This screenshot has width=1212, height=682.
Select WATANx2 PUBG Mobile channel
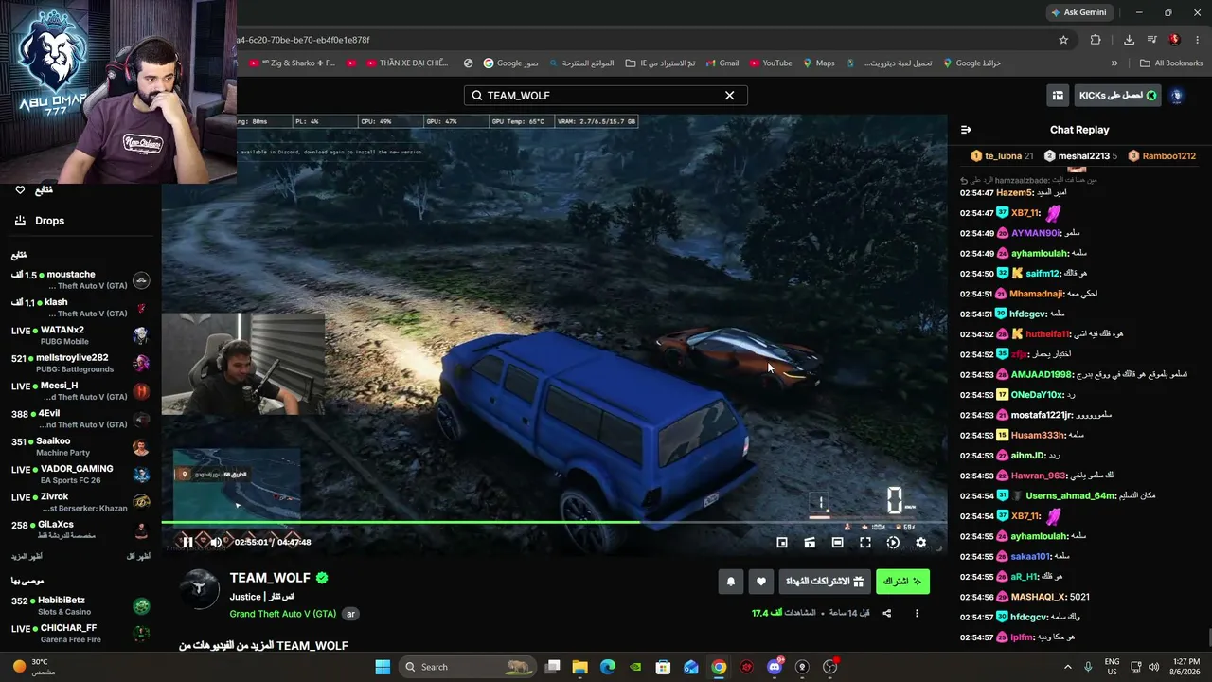(x=80, y=335)
